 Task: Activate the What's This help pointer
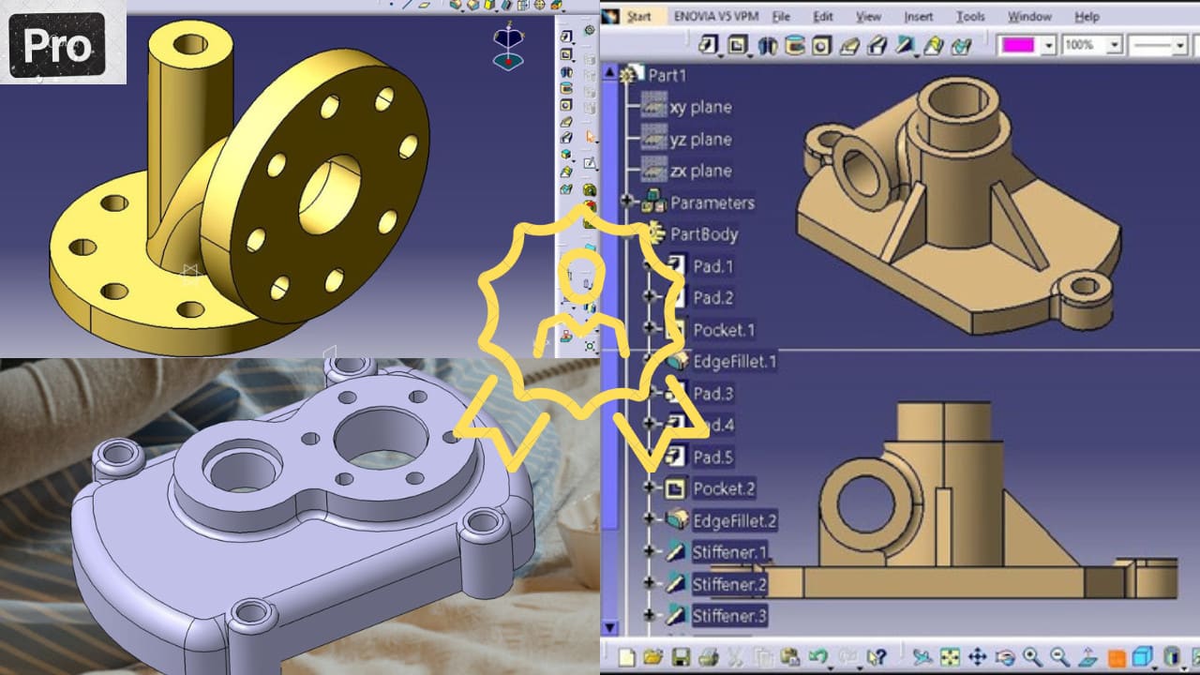point(877,657)
